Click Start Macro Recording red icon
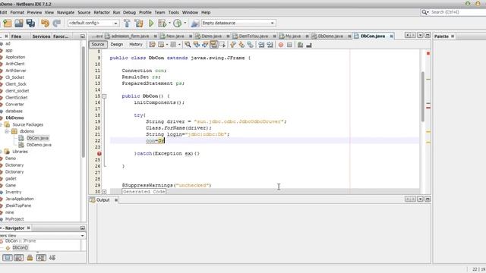486x273 pixels. pos(281,45)
